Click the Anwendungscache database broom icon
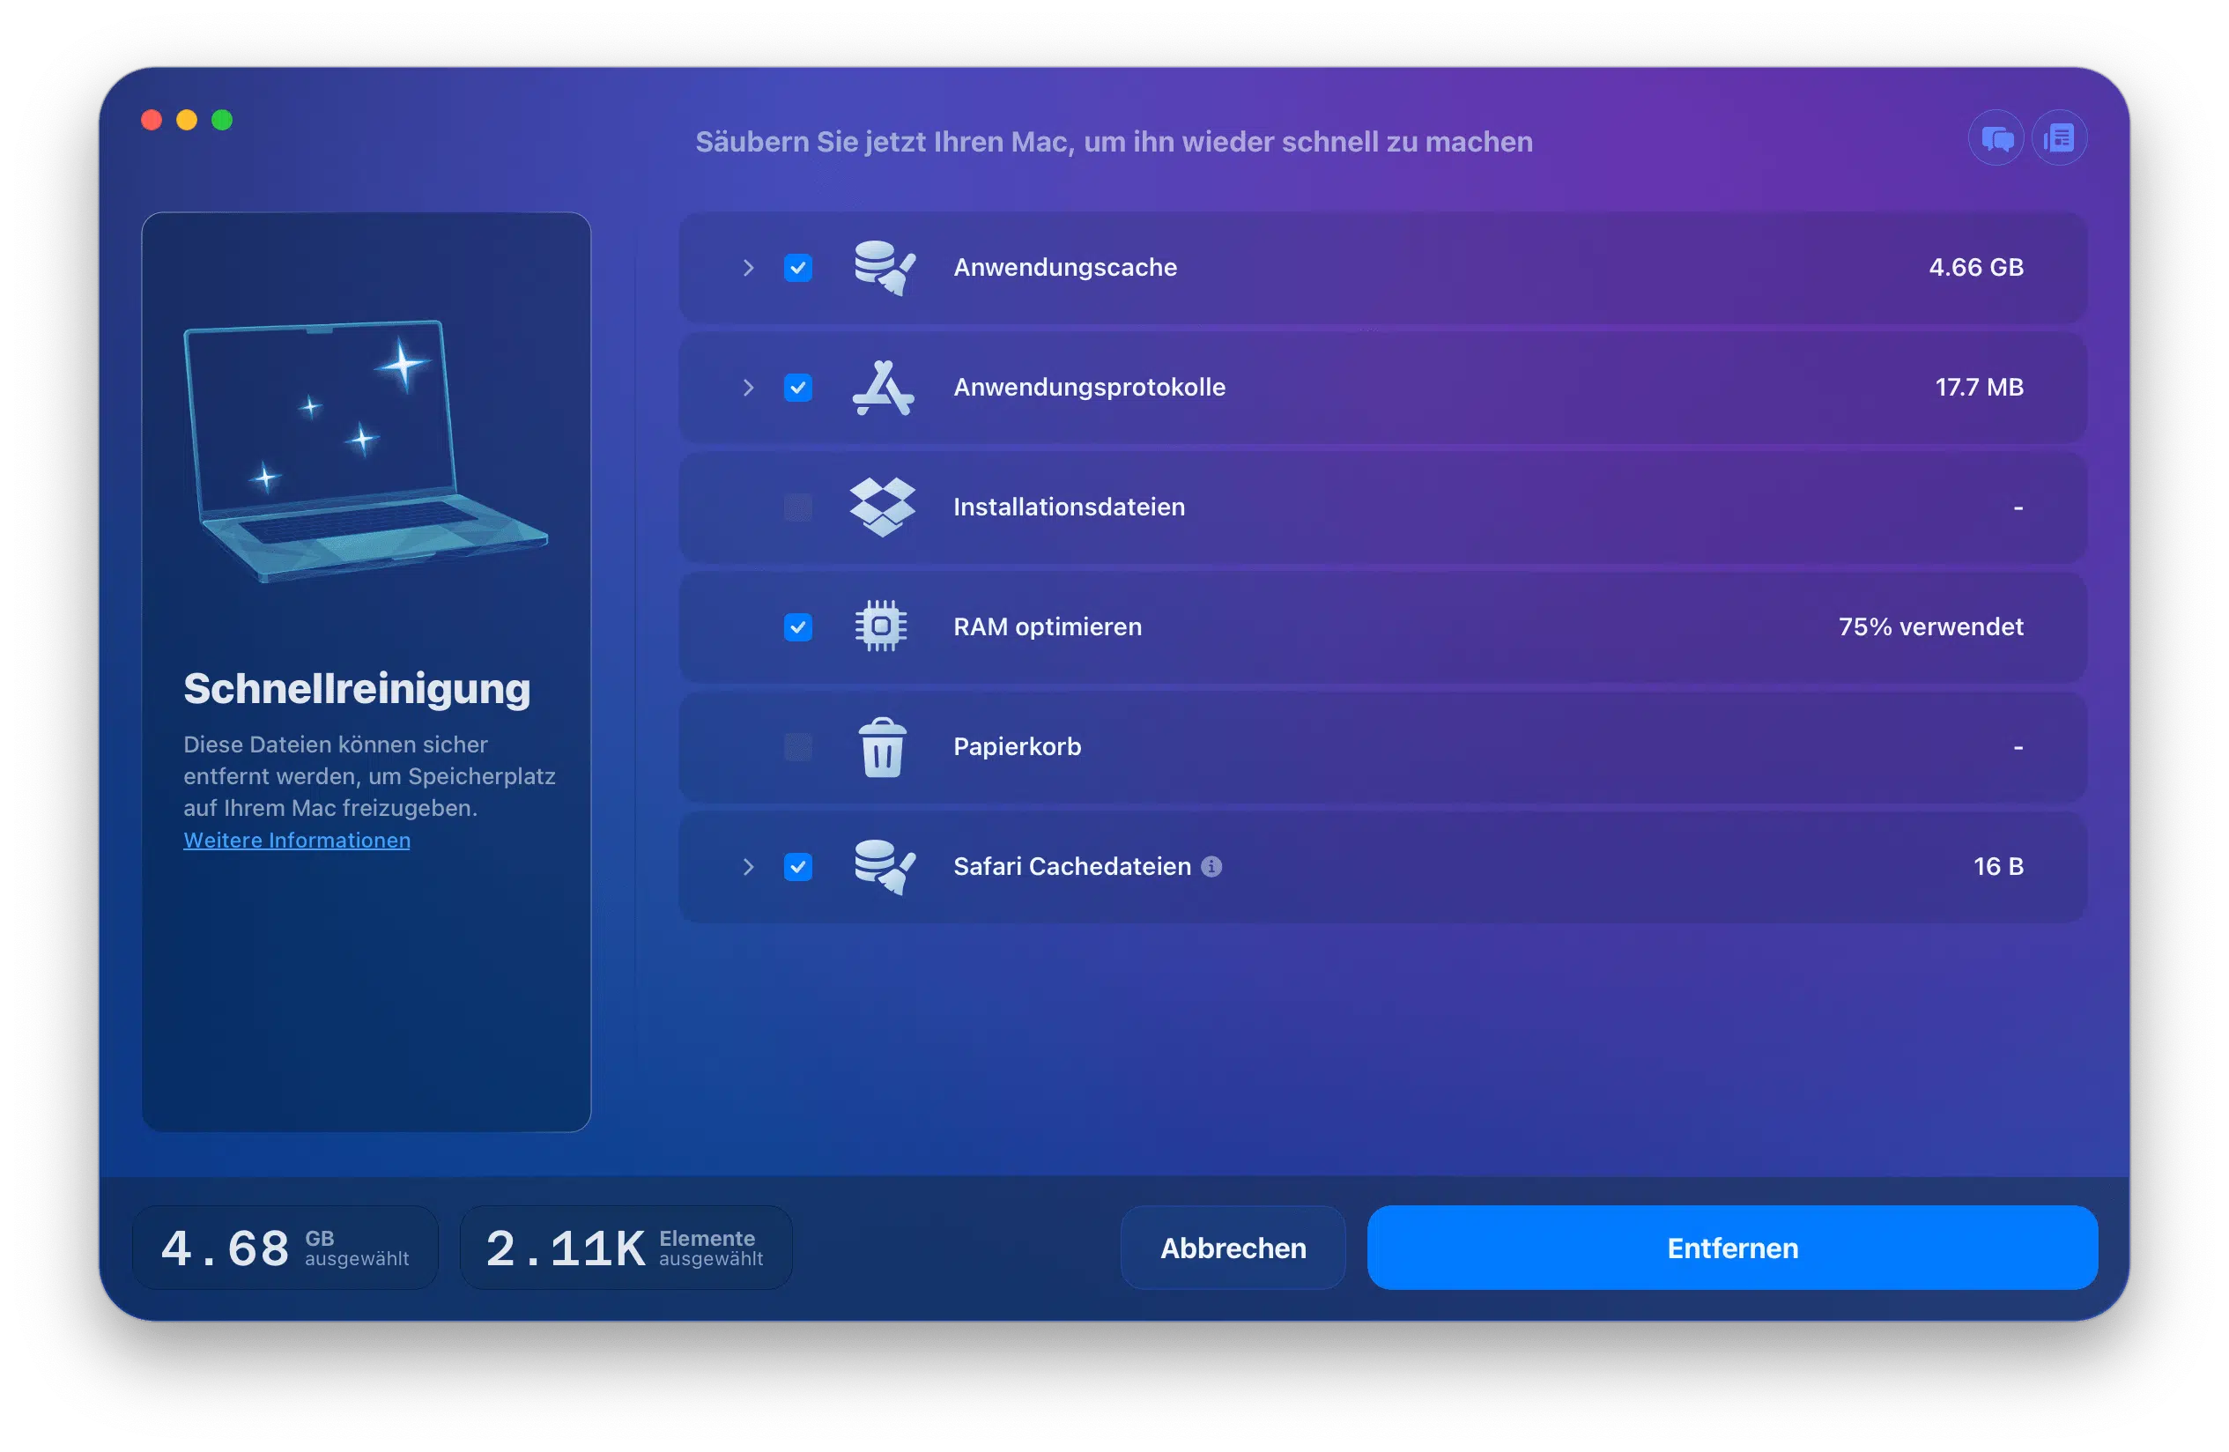The width and height of the screenshot is (2229, 1452). 884,268
